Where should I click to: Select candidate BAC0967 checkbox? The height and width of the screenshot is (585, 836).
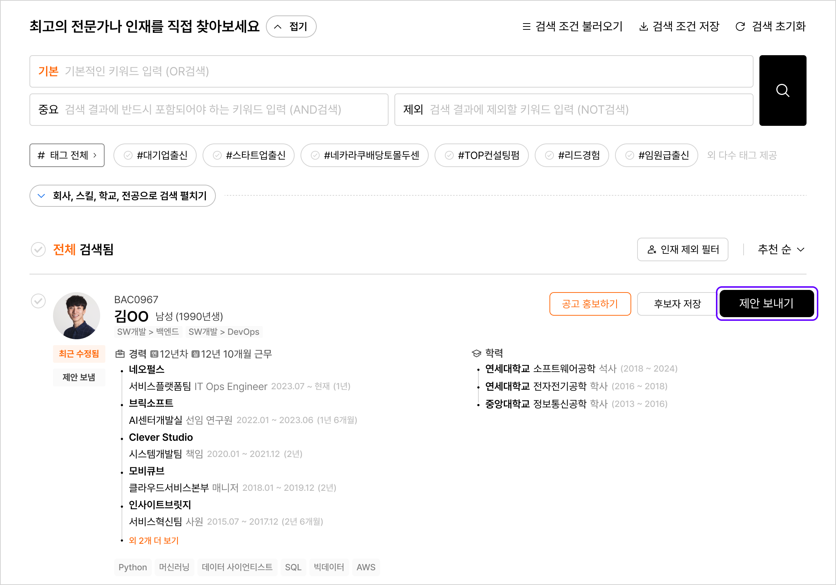point(38,301)
